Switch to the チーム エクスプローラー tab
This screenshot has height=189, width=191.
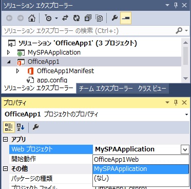(106, 89)
